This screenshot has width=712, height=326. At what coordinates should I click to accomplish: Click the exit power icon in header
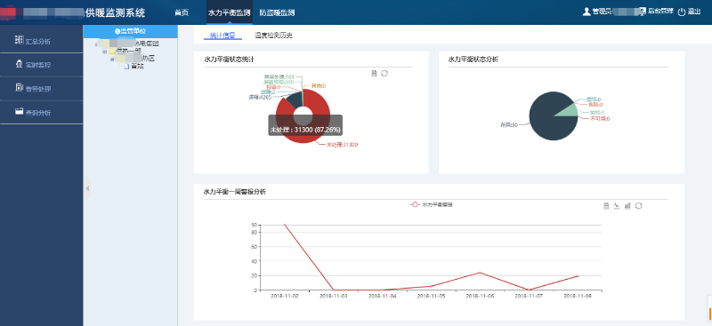681,12
